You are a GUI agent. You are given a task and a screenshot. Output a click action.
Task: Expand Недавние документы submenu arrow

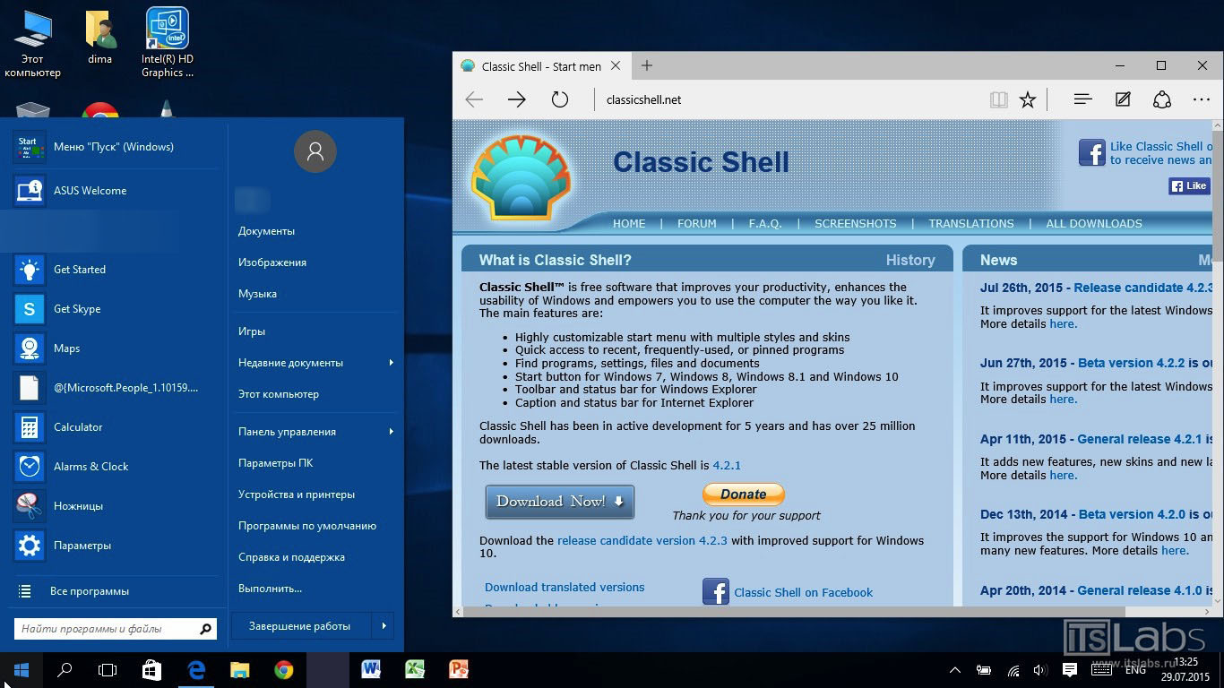(x=392, y=363)
